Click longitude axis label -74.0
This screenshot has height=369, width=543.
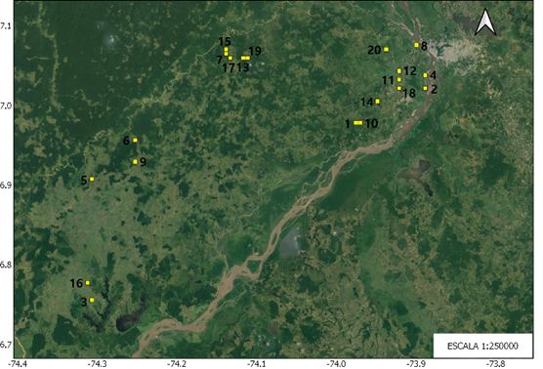coord(337,364)
